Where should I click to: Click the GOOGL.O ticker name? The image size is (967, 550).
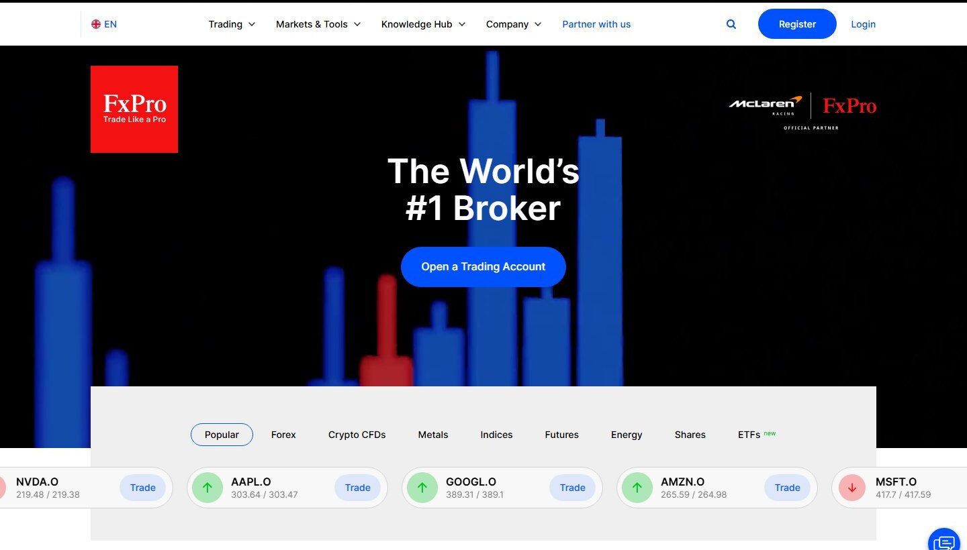[x=471, y=482]
